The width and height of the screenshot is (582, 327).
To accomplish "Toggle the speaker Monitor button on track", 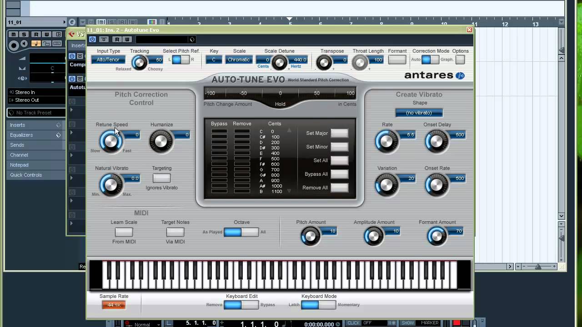I will point(25,44).
